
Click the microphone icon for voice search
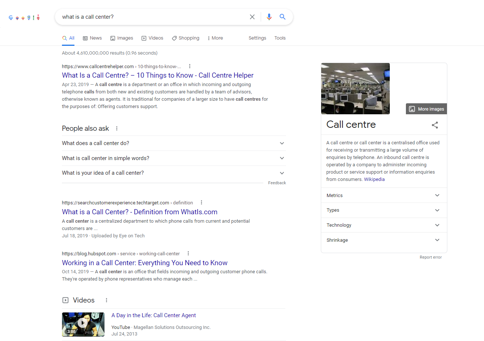pyautogui.click(x=269, y=16)
